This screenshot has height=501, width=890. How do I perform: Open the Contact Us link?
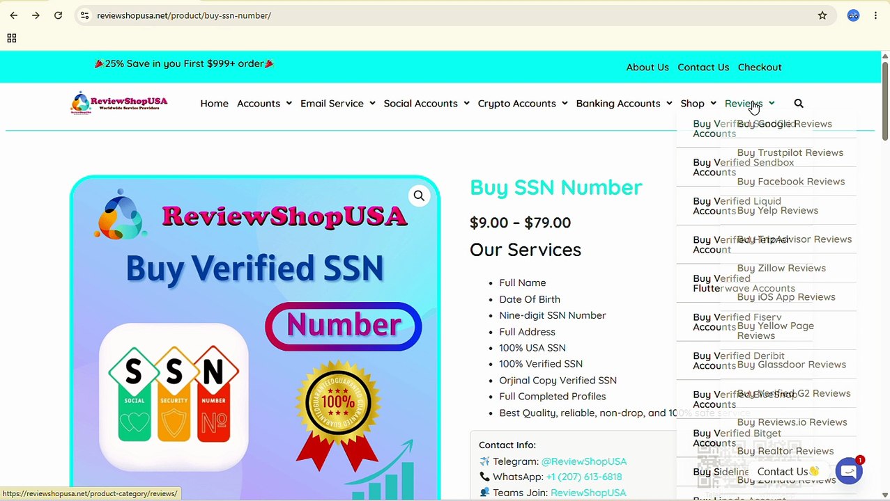tap(703, 67)
